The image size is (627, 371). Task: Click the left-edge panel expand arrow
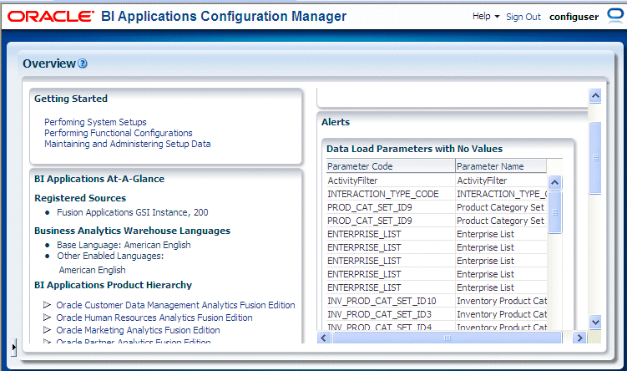[x=14, y=347]
